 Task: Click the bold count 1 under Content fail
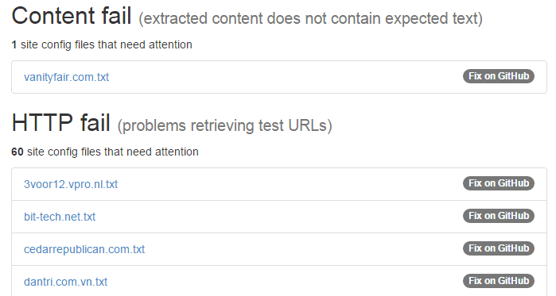click(x=14, y=45)
